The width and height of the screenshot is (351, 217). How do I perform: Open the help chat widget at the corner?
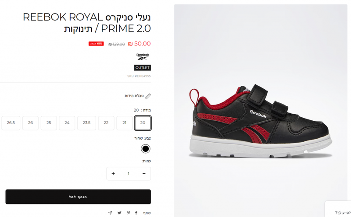coord(338,210)
